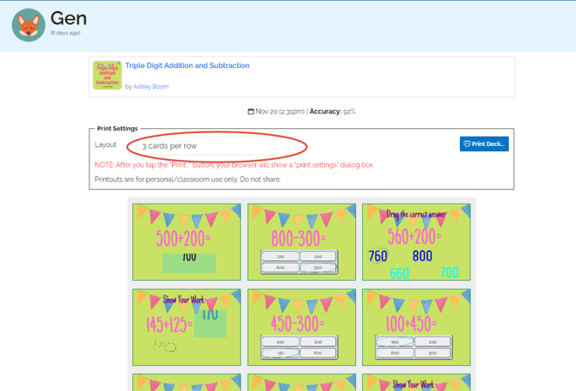Screen dimensions: 576x391
Task: Click the answer 800 on the 560+200 card
Action: tap(422, 255)
